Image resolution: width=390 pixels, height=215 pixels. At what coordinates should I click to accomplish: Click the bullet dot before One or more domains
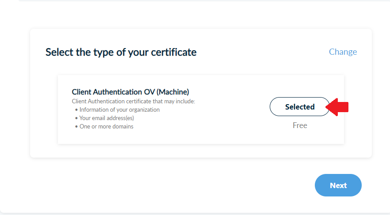[x=76, y=127]
